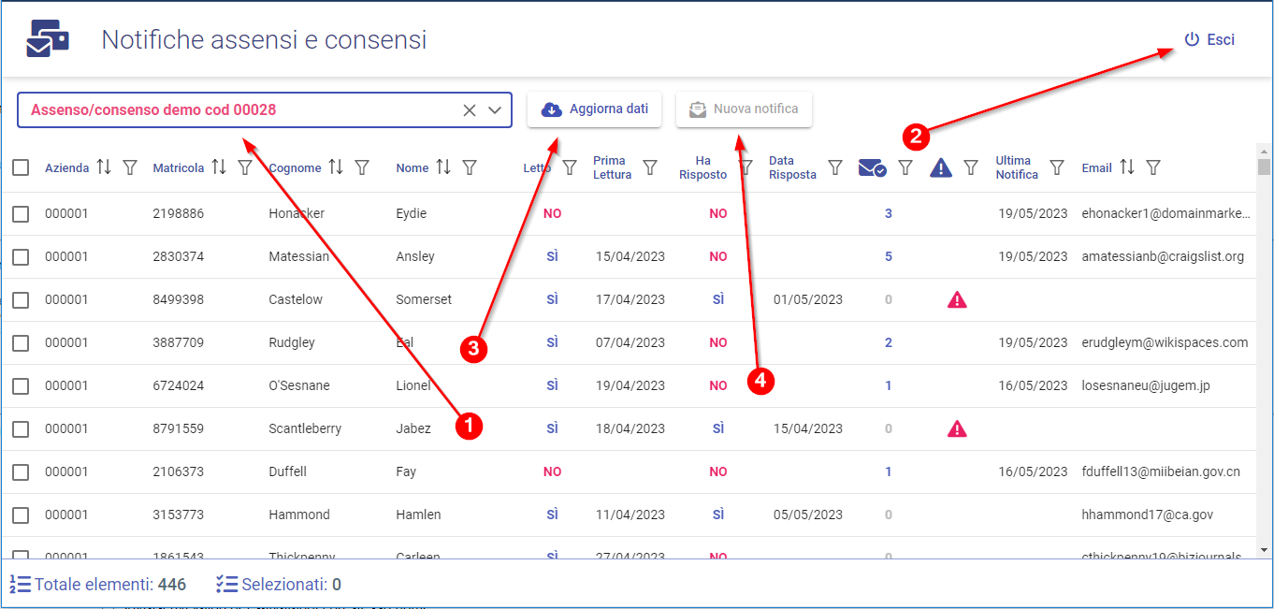
Task: Clear the Assenso/consenso selection with X
Action: [x=470, y=110]
